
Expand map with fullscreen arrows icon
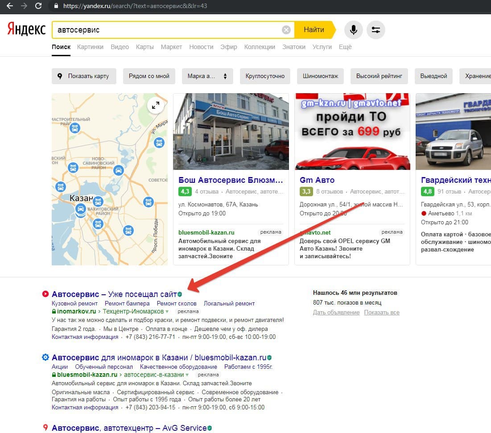155,106
